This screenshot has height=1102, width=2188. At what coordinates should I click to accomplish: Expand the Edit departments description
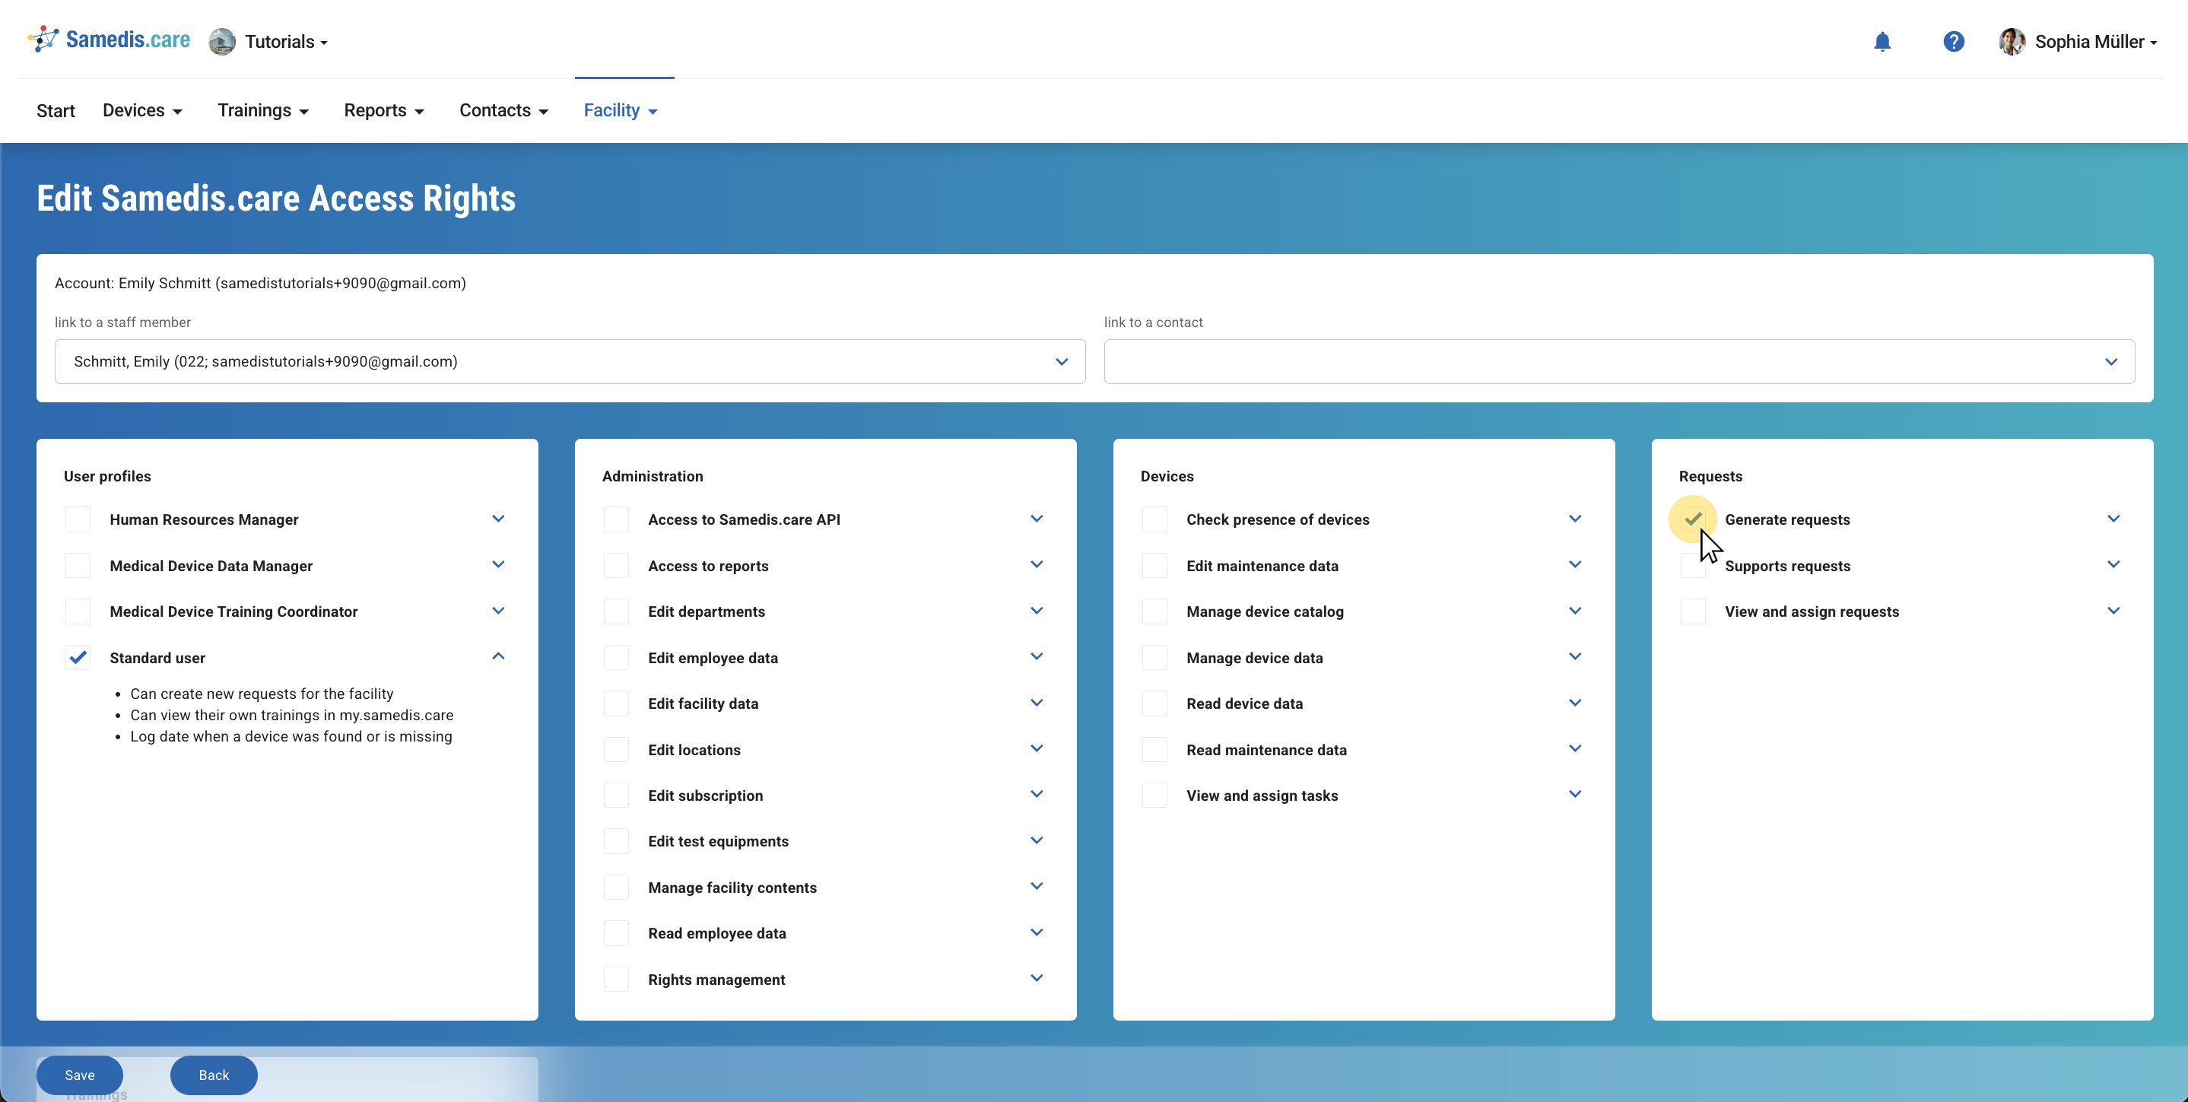point(1037,610)
